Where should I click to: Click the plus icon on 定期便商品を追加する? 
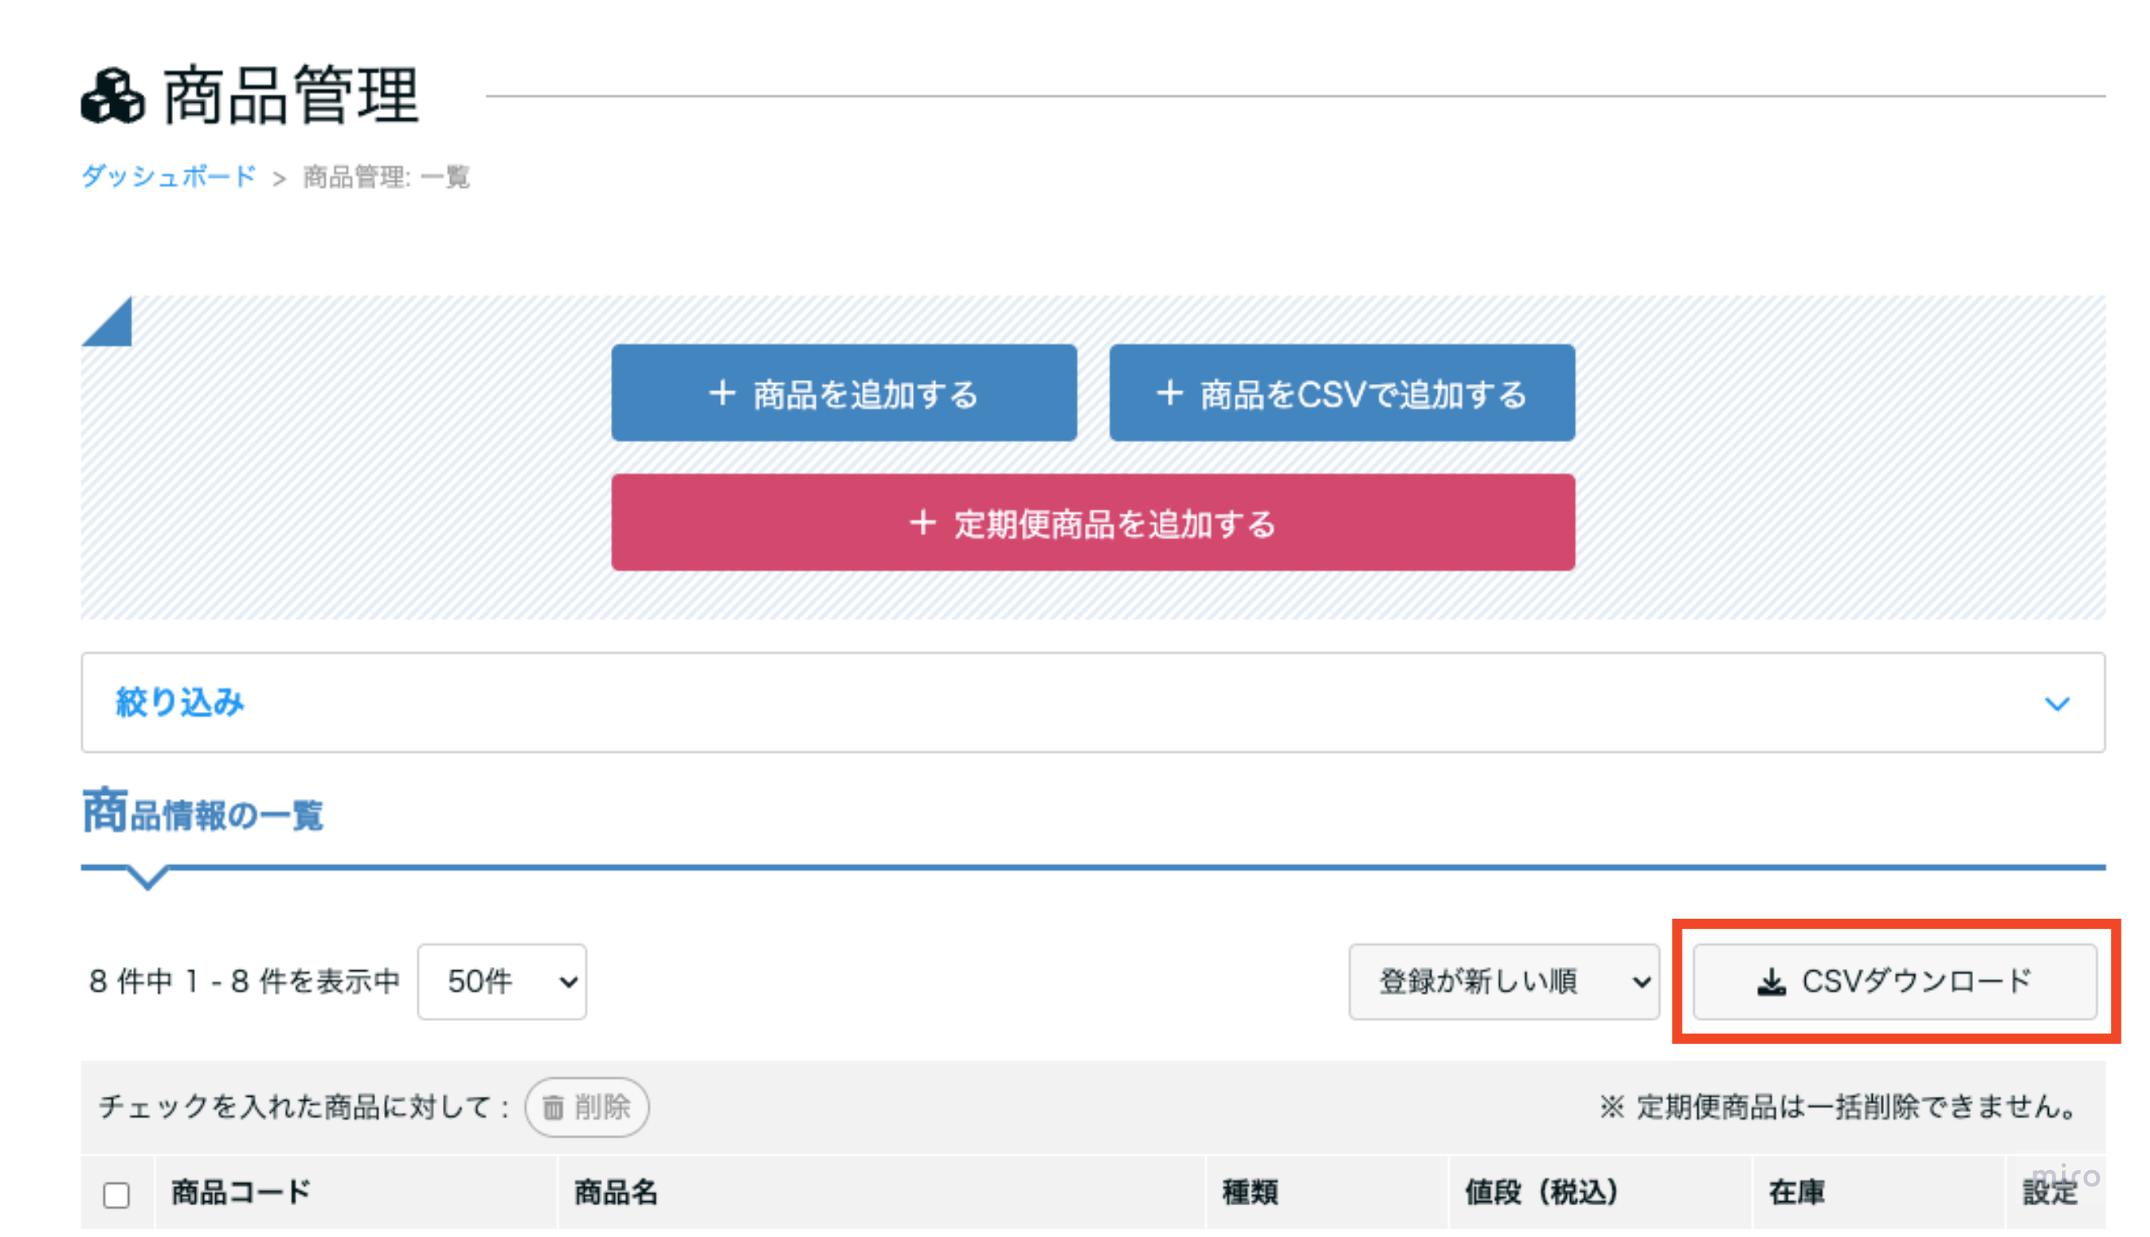(x=922, y=524)
